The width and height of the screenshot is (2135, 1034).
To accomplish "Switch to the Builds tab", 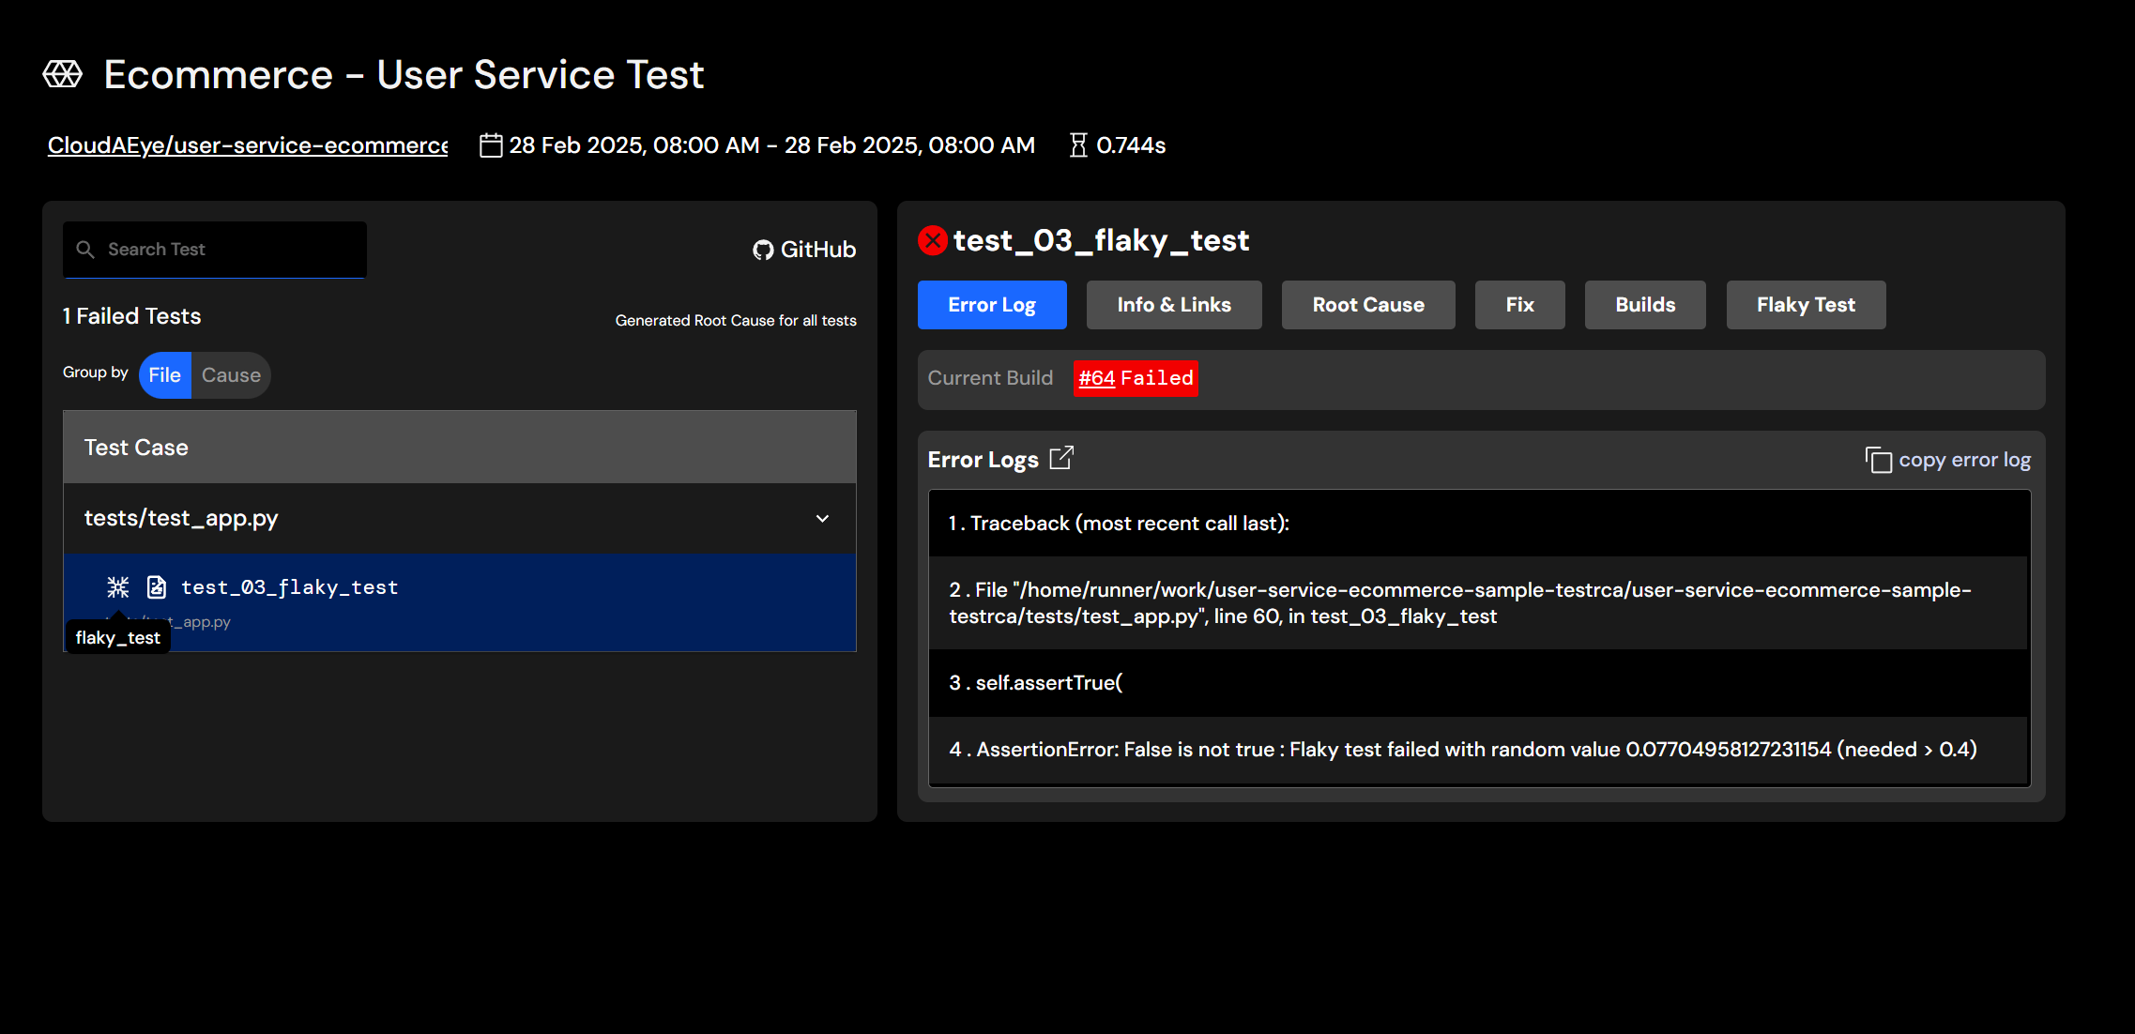I will point(1644,304).
